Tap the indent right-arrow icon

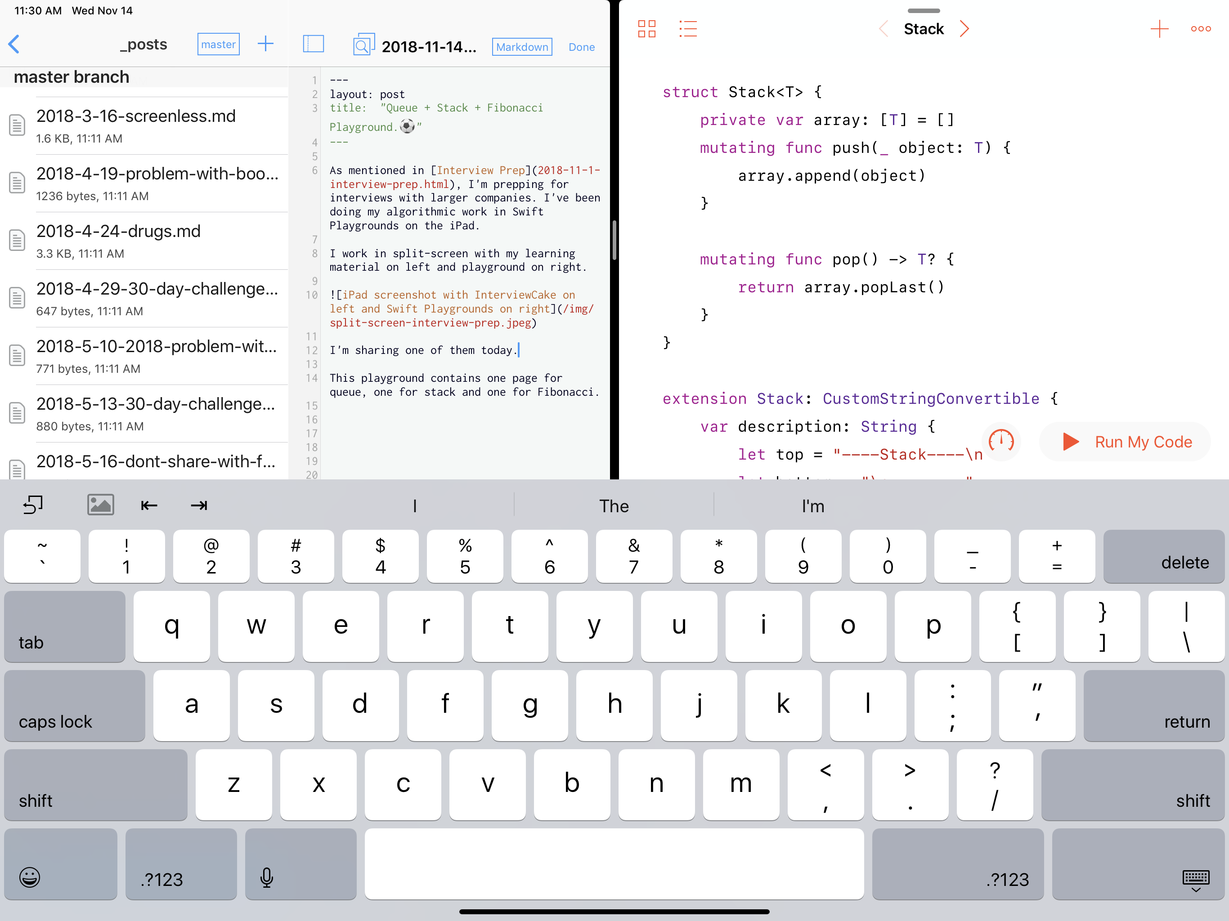point(198,505)
